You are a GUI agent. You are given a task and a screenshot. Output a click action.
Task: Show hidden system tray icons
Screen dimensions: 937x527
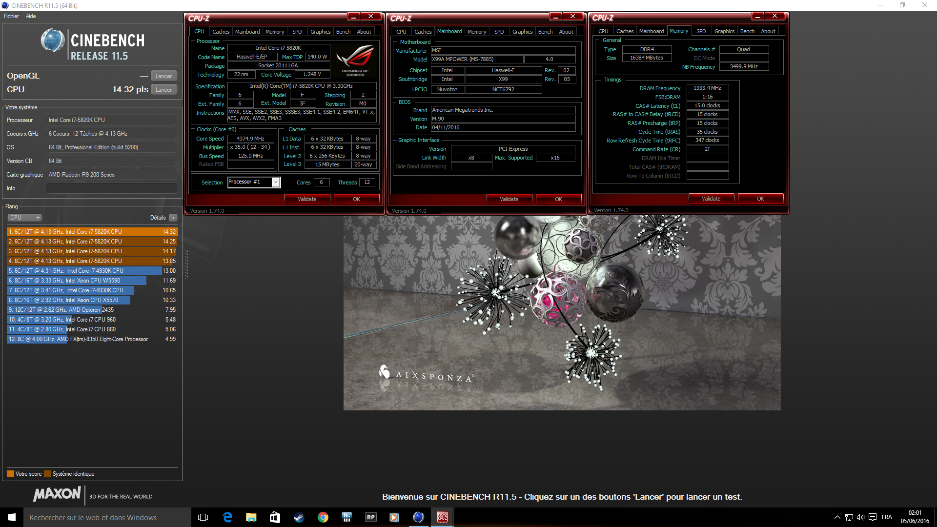837,517
